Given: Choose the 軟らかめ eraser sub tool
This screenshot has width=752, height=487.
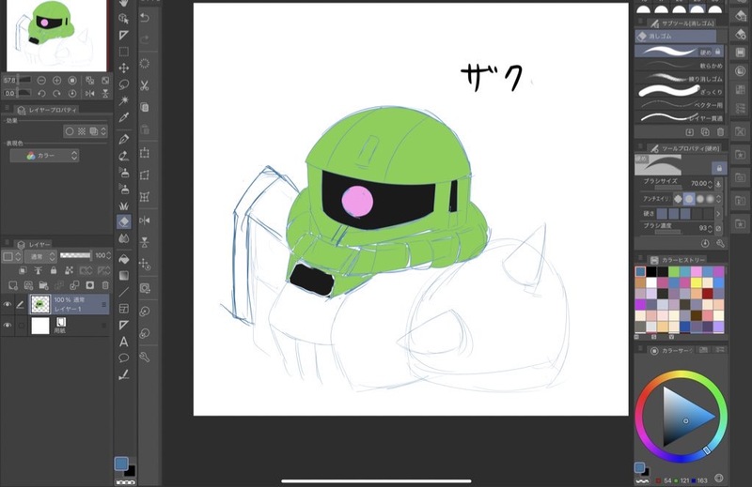Looking at the screenshot, I should point(679,65).
